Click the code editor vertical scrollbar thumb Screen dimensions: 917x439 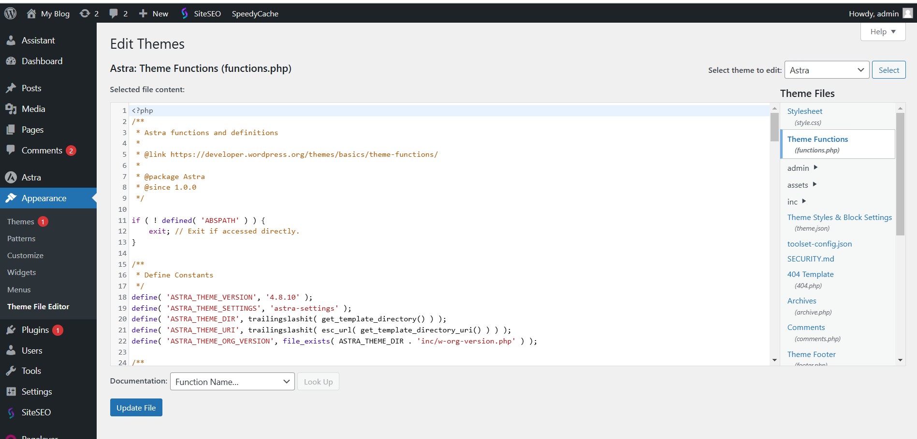click(774, 127)
